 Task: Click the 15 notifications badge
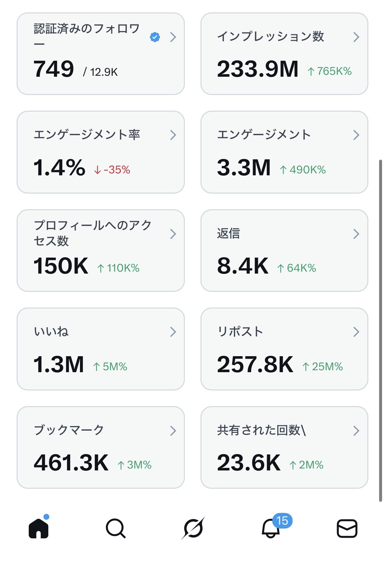tap(282, 520)
